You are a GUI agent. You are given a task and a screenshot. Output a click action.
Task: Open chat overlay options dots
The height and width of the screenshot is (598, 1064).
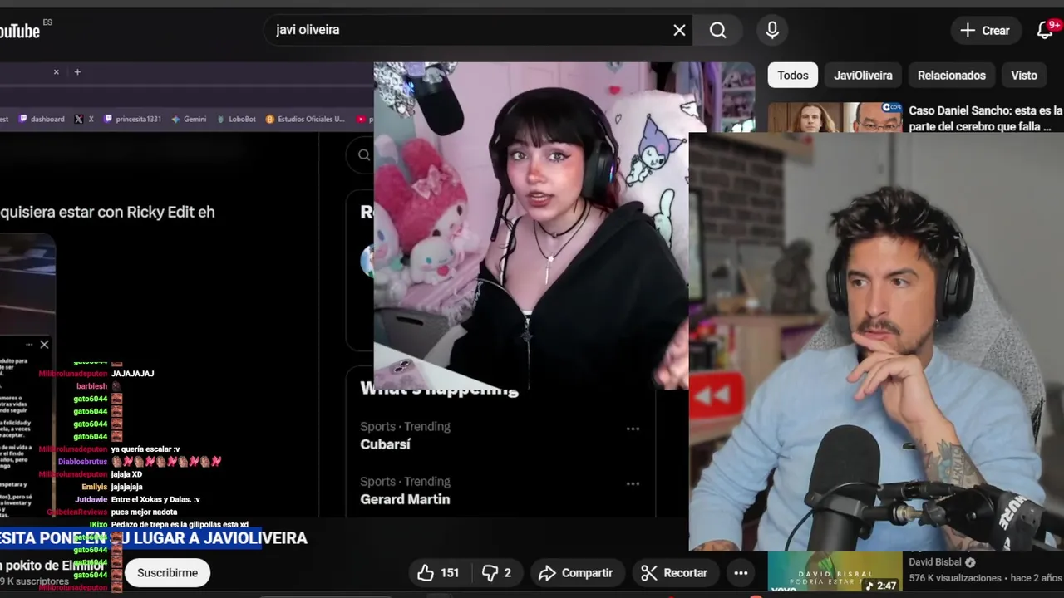(x=29, y=345)
